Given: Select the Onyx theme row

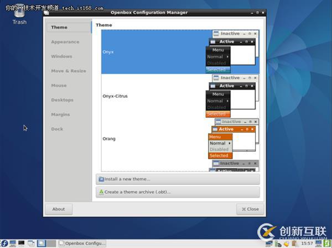Looking at the screenshot, I should pyautogui.click(x=180, y=52).
